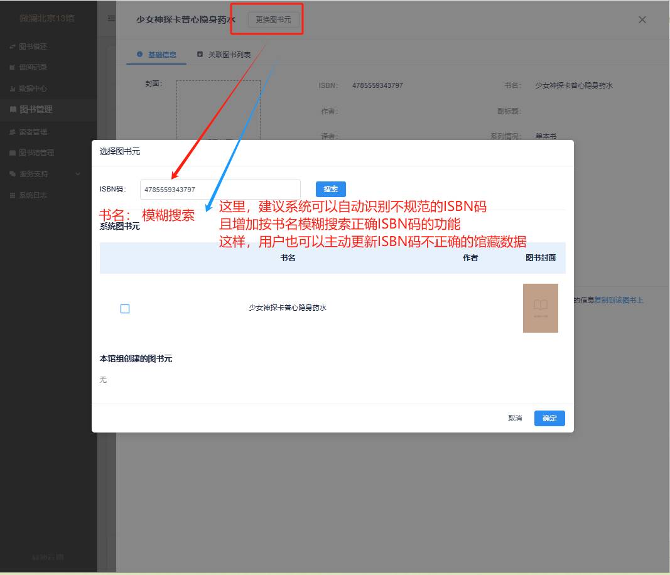Click the 图书管理 book icon
The image size is (670, 575).
13,110
